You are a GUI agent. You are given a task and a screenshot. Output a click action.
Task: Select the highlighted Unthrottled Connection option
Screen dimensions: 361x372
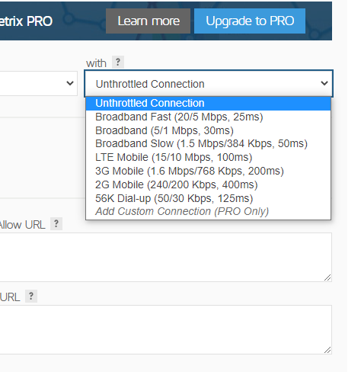coord(208,104)
